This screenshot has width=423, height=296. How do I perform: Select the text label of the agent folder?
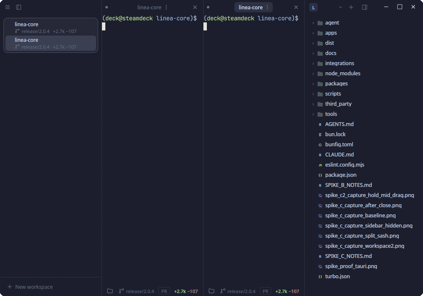point(332,23)
